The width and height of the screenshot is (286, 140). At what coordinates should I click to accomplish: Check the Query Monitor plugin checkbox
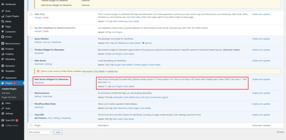(31, 39)
